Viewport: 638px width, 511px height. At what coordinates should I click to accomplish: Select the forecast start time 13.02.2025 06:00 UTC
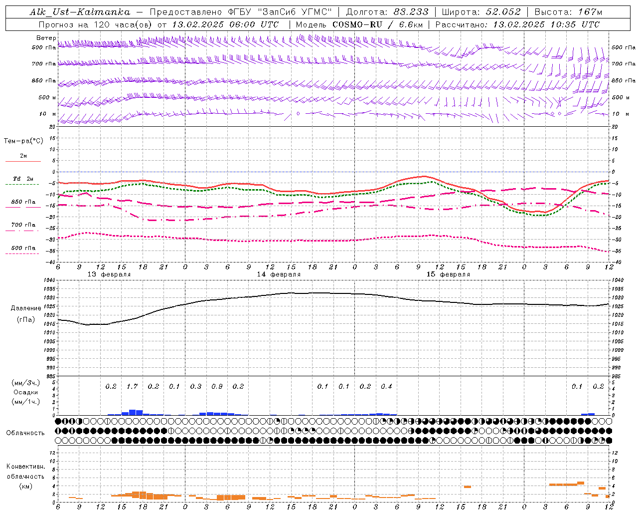[x=225, y=24]
